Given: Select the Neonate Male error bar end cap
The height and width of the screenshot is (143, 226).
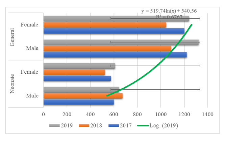Looking at the screenshot, I should [x=200, y=90].
